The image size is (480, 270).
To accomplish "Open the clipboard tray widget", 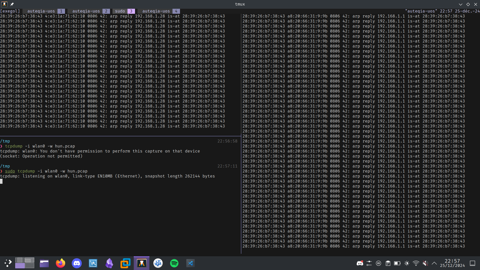I will click(x=388, y=263).
